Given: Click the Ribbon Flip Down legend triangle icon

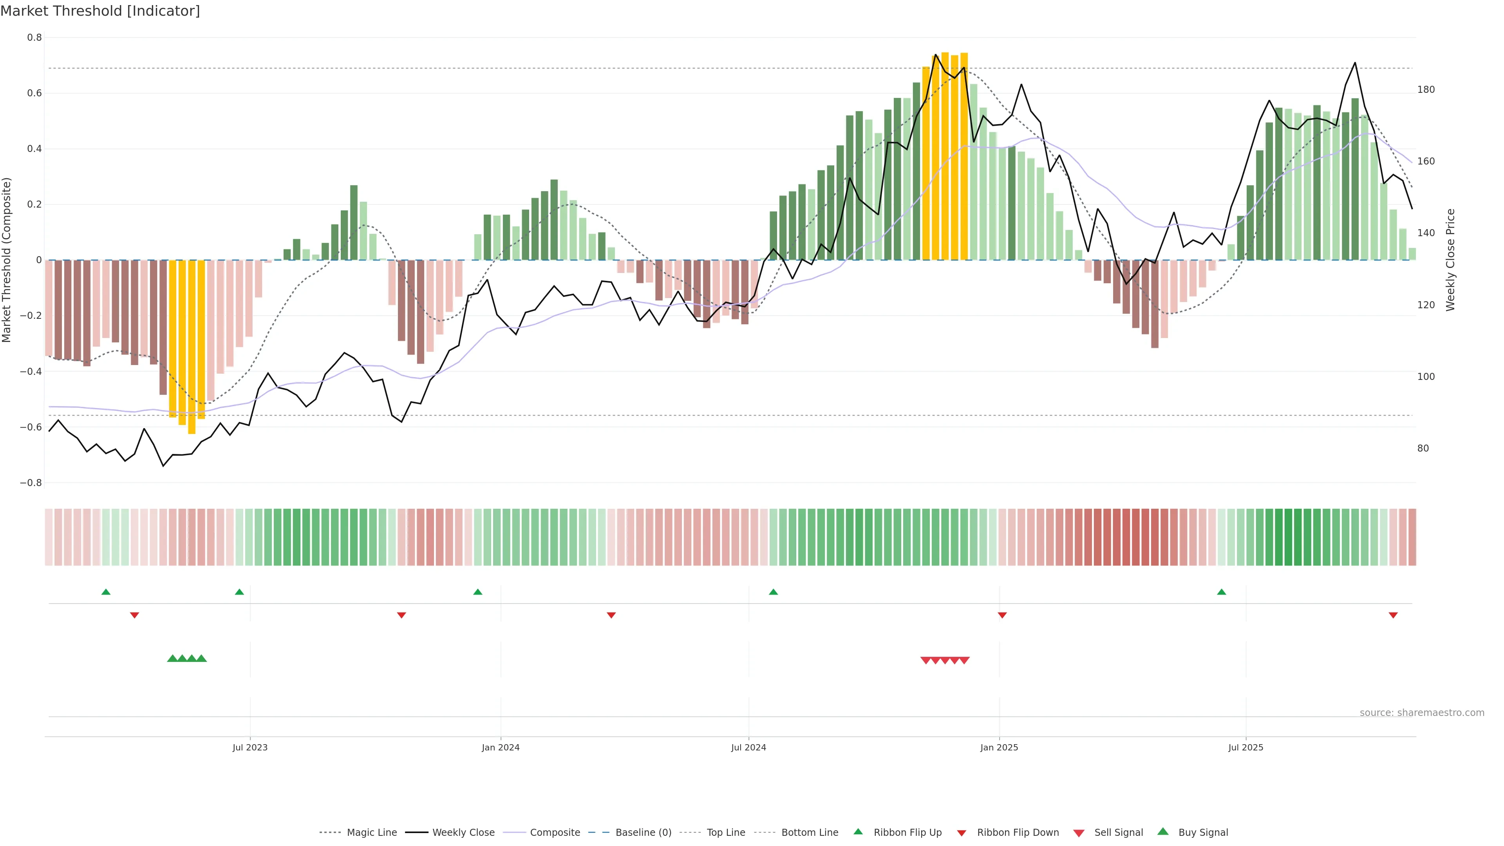Looking at the screenshot, I should coord(961,833).
